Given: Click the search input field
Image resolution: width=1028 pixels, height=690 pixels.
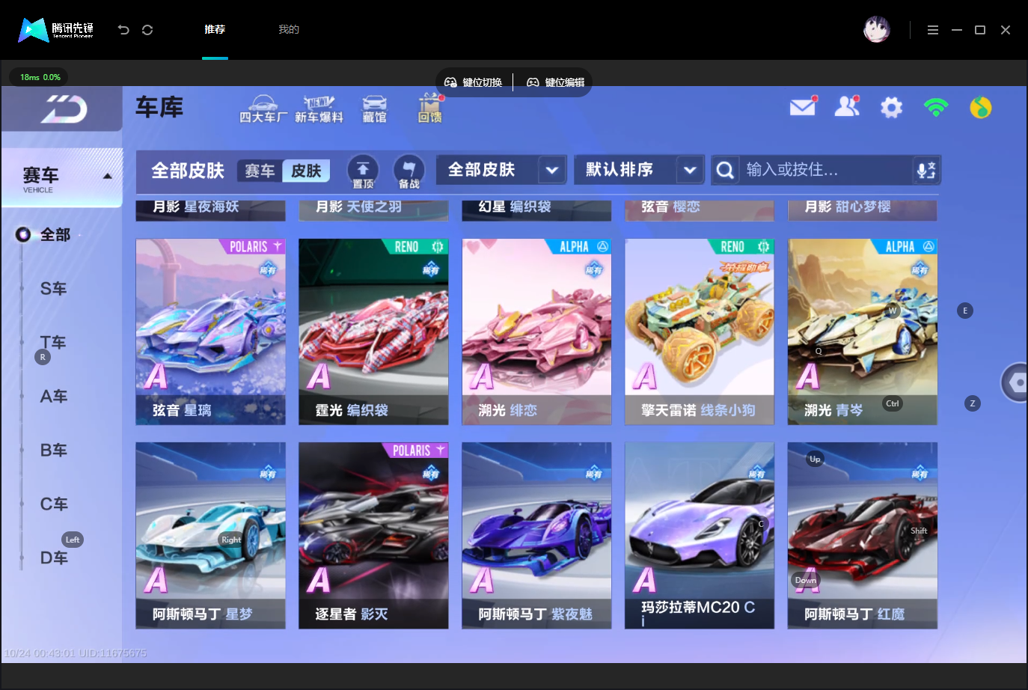Looking at the screenshot, I should tap(826, 170).
